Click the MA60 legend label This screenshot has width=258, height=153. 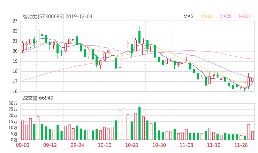[245, 16]
